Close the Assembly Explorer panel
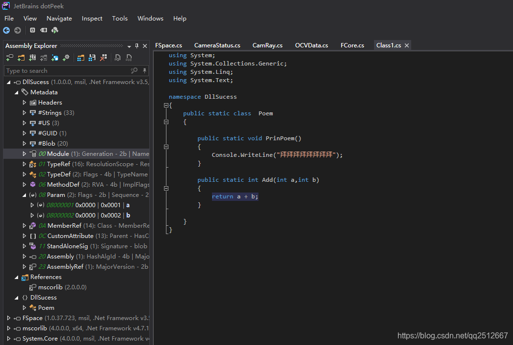 tap(145, 46)
